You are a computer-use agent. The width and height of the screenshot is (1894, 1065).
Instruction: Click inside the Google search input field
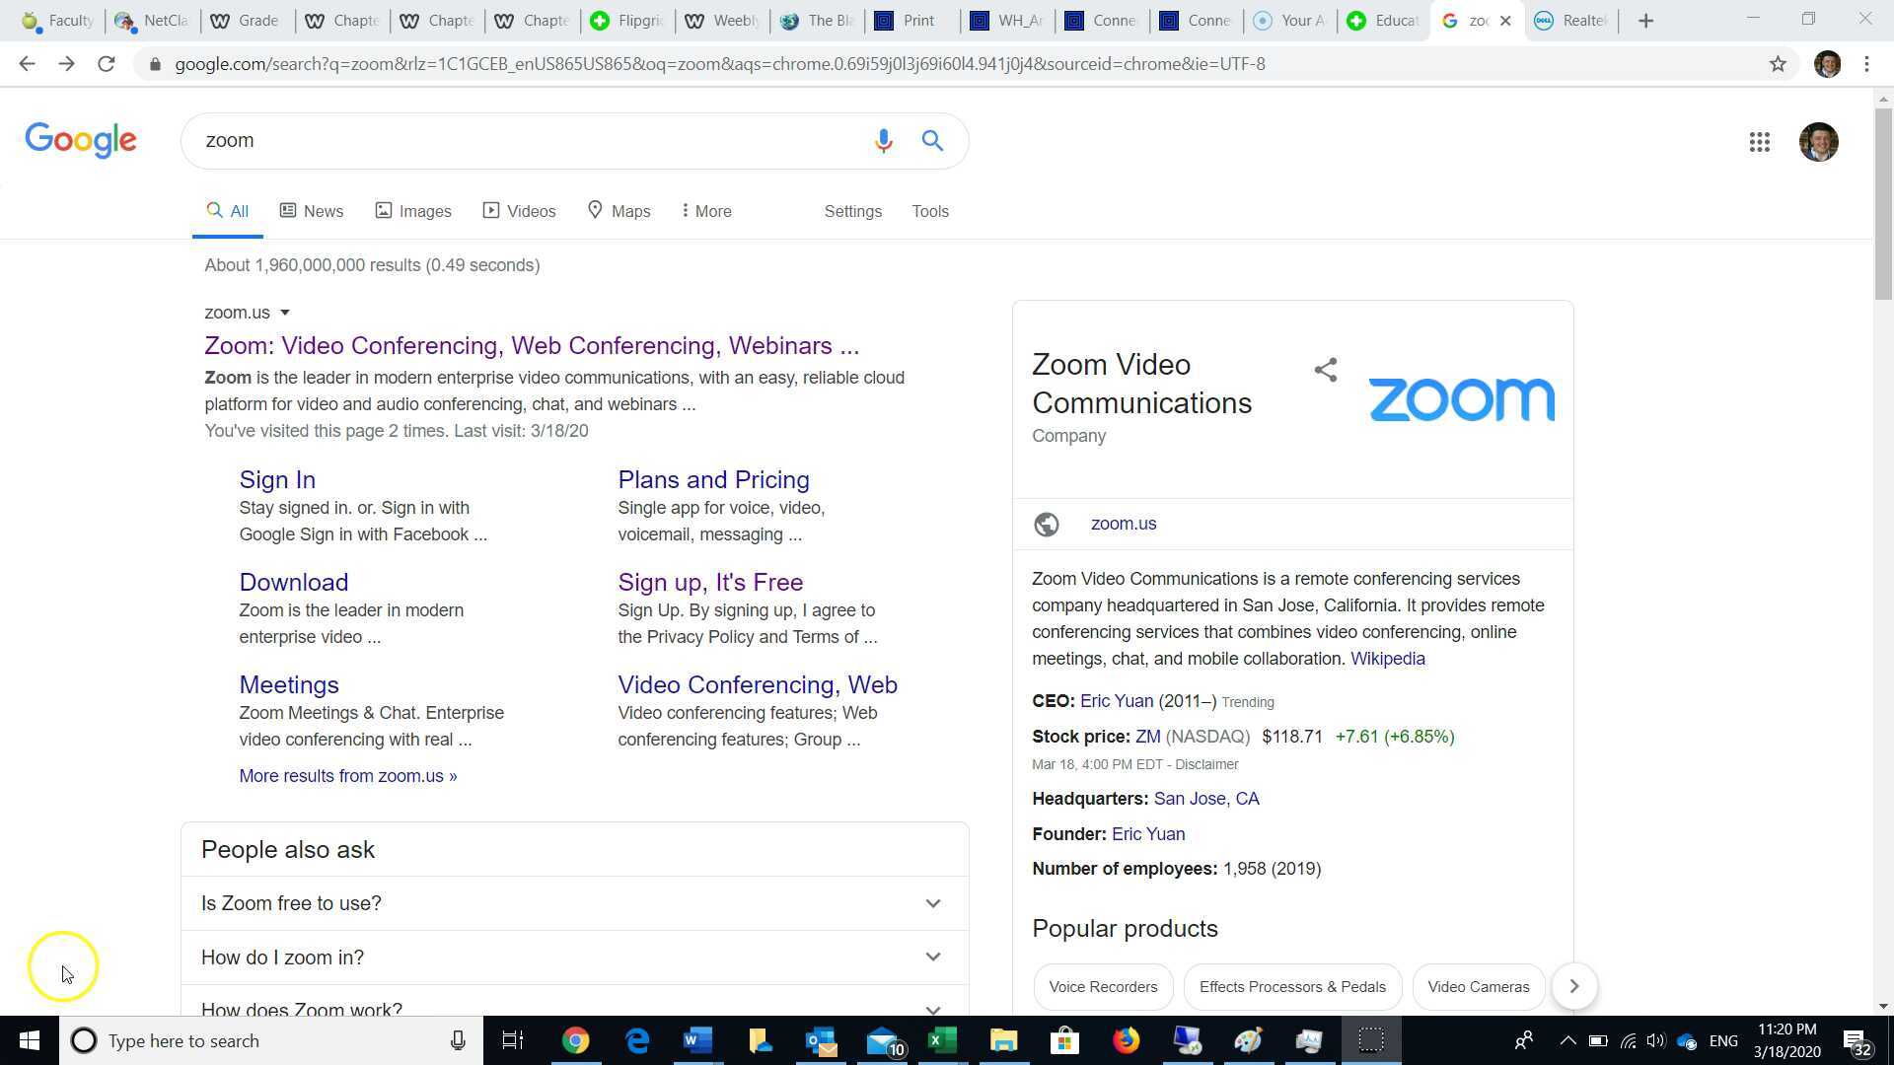pyautogui.click(x=493, y=140)
